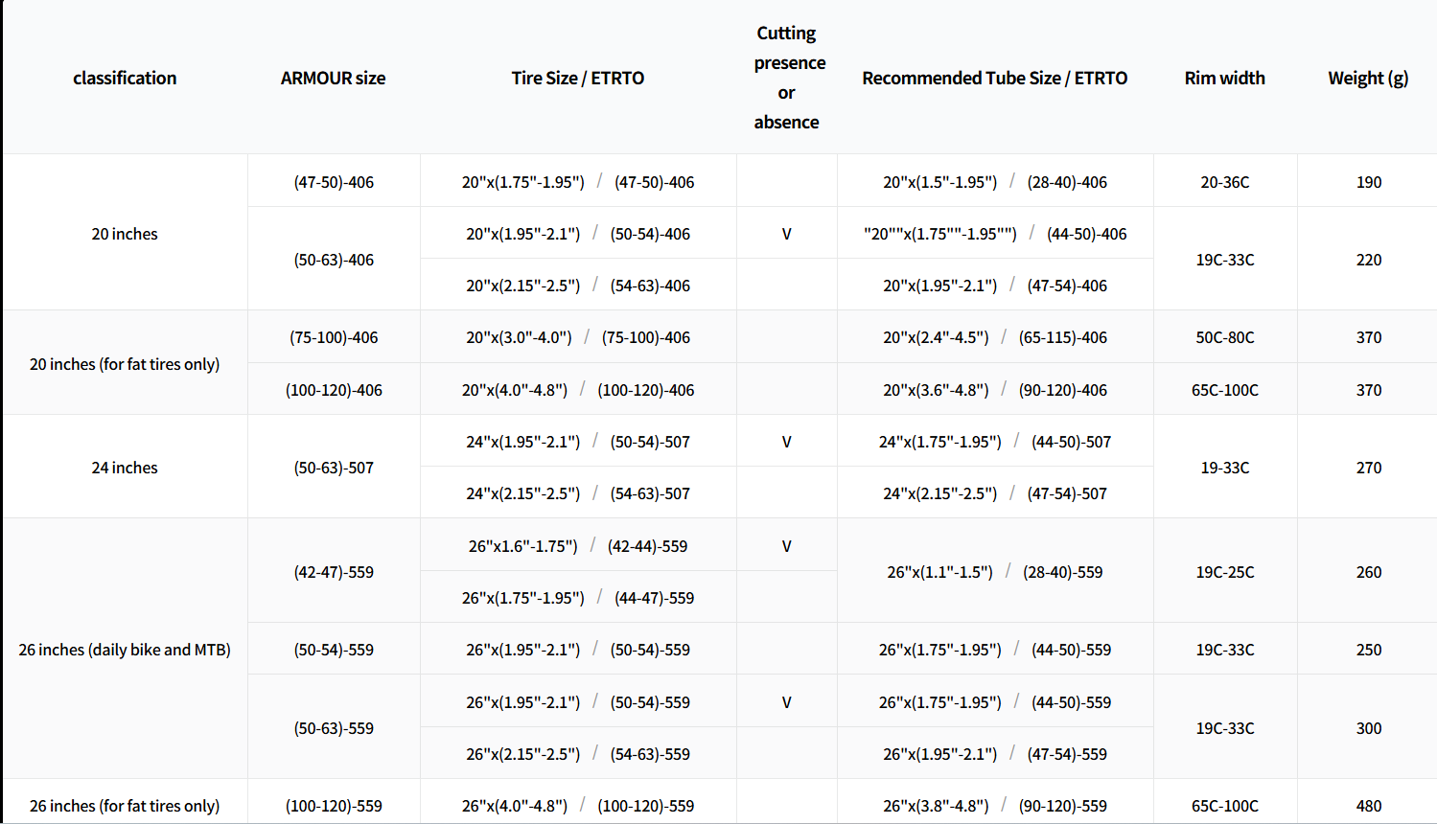Viewport: 1437px width, 824px height.
Task: Click the V cutting mark in 24 inches row
Action: point(786,442)
